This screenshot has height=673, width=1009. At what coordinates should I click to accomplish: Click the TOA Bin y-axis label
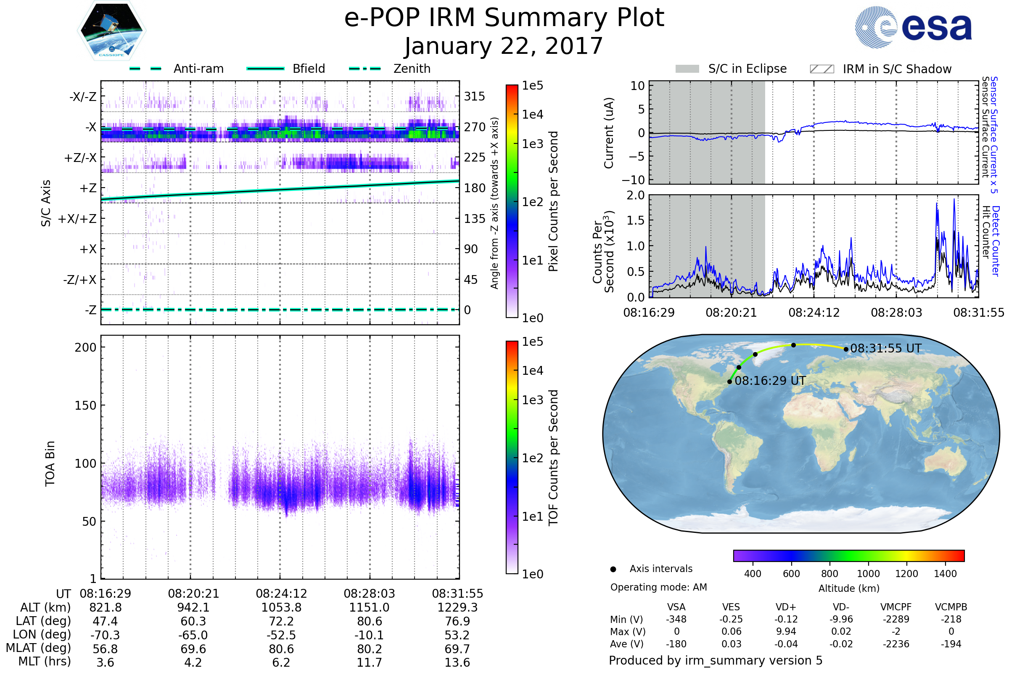coord(50,463)
